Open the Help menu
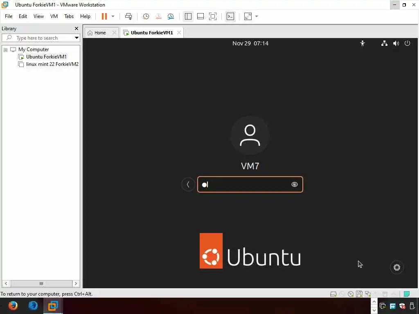Screen dimensions: 419x314 85,16
